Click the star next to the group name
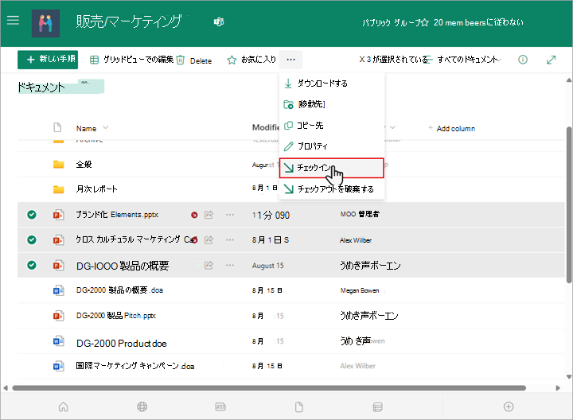Screen dimensions: 573x420 pos(424,22)
